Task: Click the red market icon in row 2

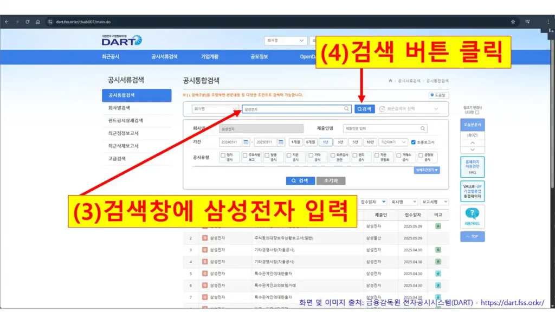Action: (x=204, y=238)
